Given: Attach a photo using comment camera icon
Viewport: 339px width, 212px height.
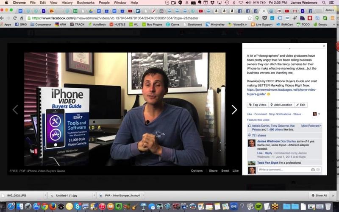Looking at the screenshot, I should pos(313,170).
